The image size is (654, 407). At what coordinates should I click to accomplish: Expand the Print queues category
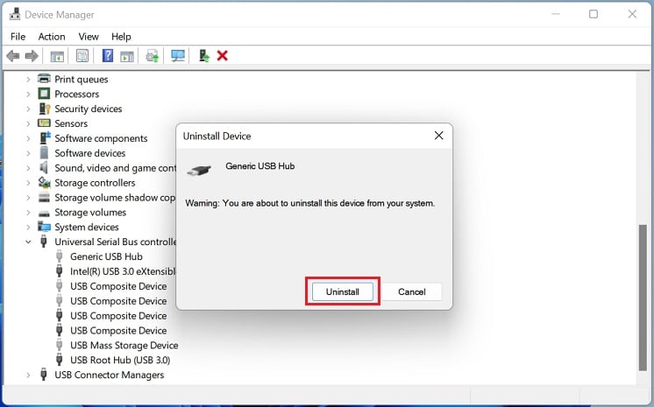(28, 79)
